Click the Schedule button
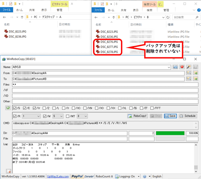The image size is (201, 179). (x=188, y=116)
